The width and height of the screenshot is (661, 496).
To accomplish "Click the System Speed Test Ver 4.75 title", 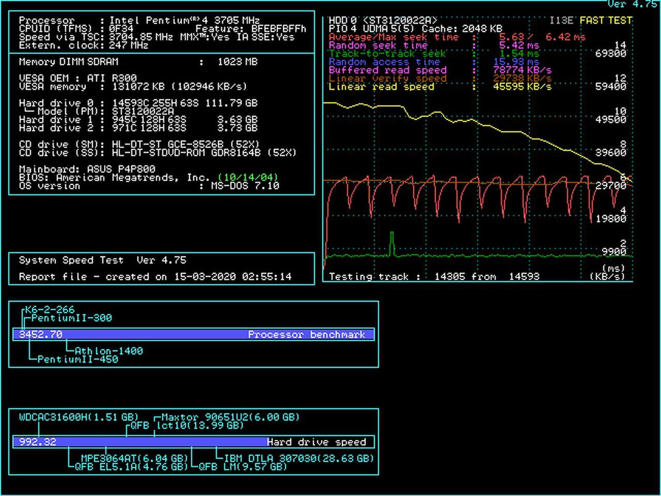I will 102,260.
